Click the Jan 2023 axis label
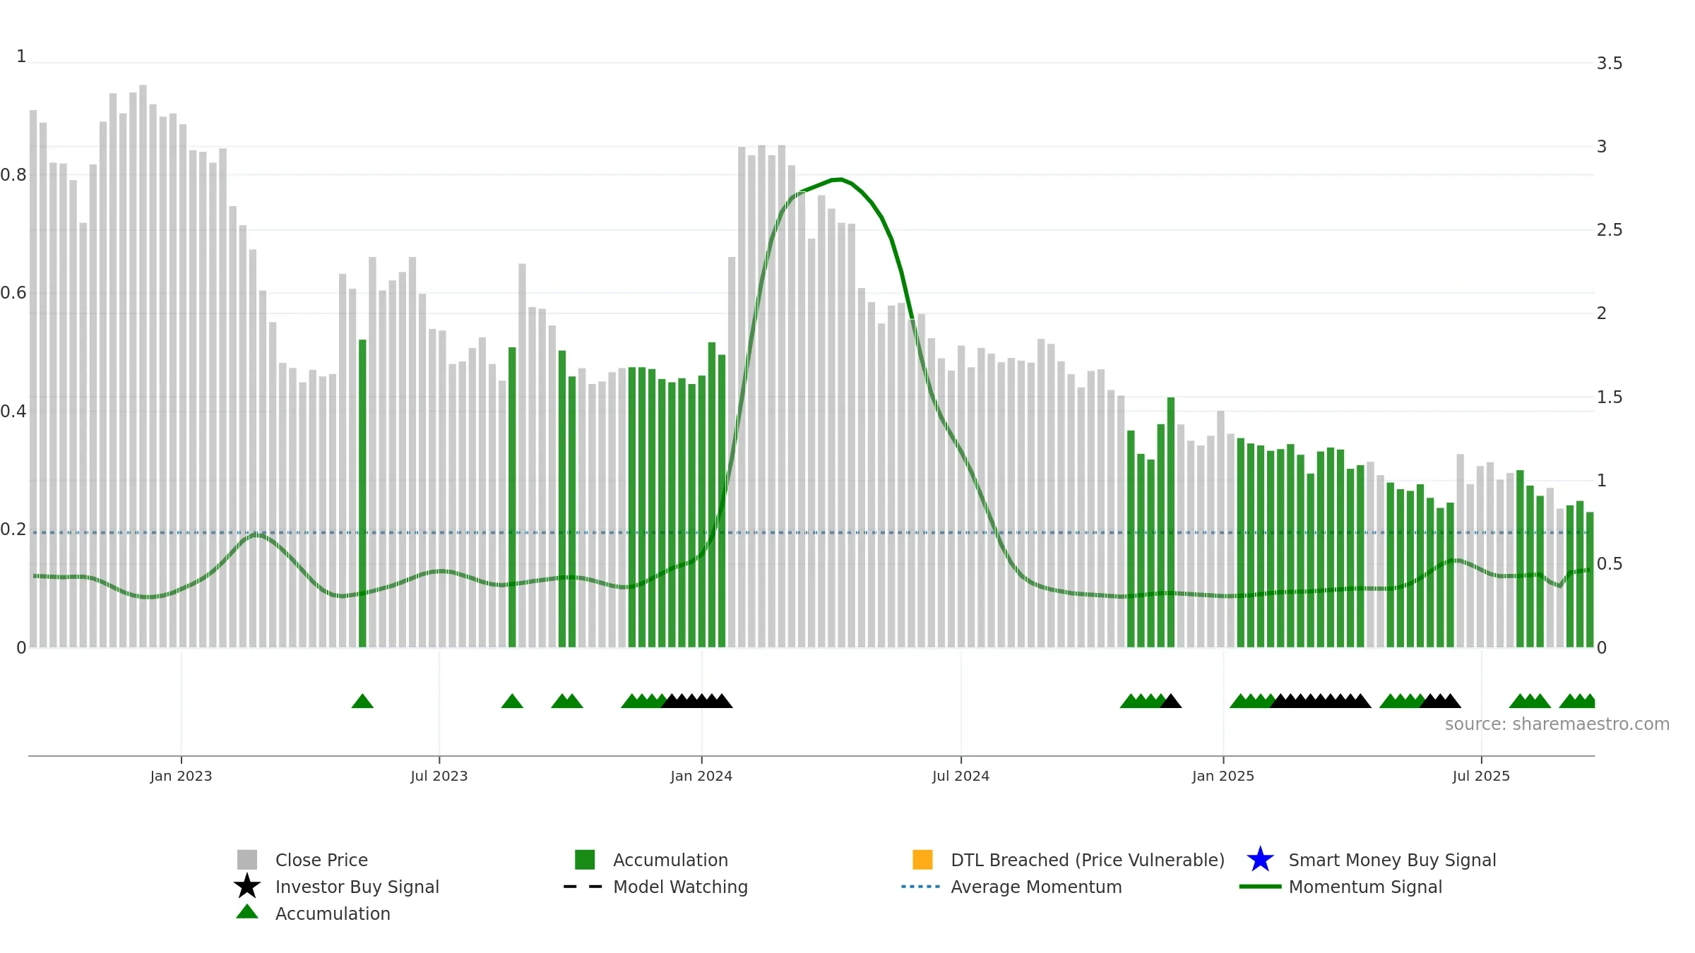1695x953 pixels. pyautogui.click(x=181, y=776)
